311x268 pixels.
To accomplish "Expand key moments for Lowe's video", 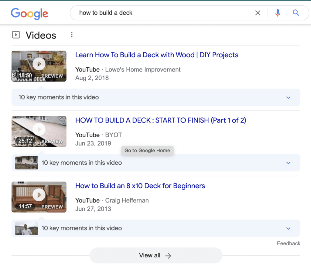I will (x=288, y=97).
